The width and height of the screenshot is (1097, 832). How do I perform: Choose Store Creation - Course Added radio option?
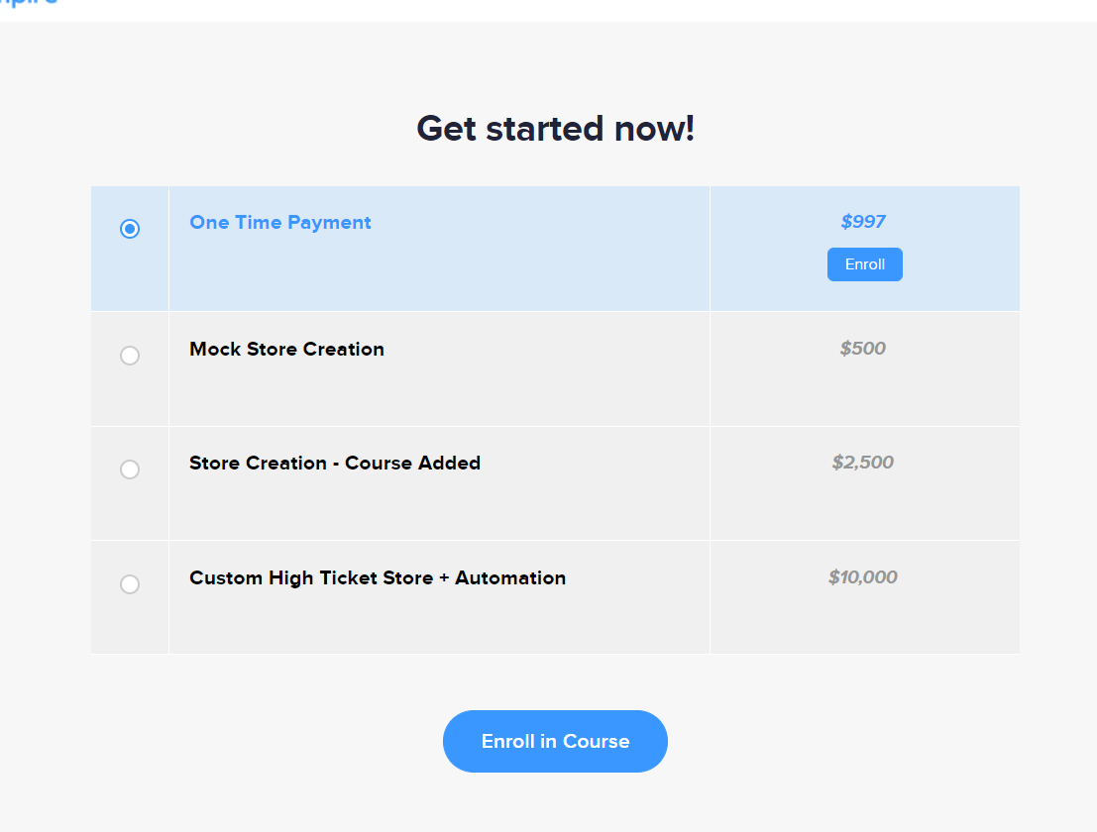coord(130,469)
